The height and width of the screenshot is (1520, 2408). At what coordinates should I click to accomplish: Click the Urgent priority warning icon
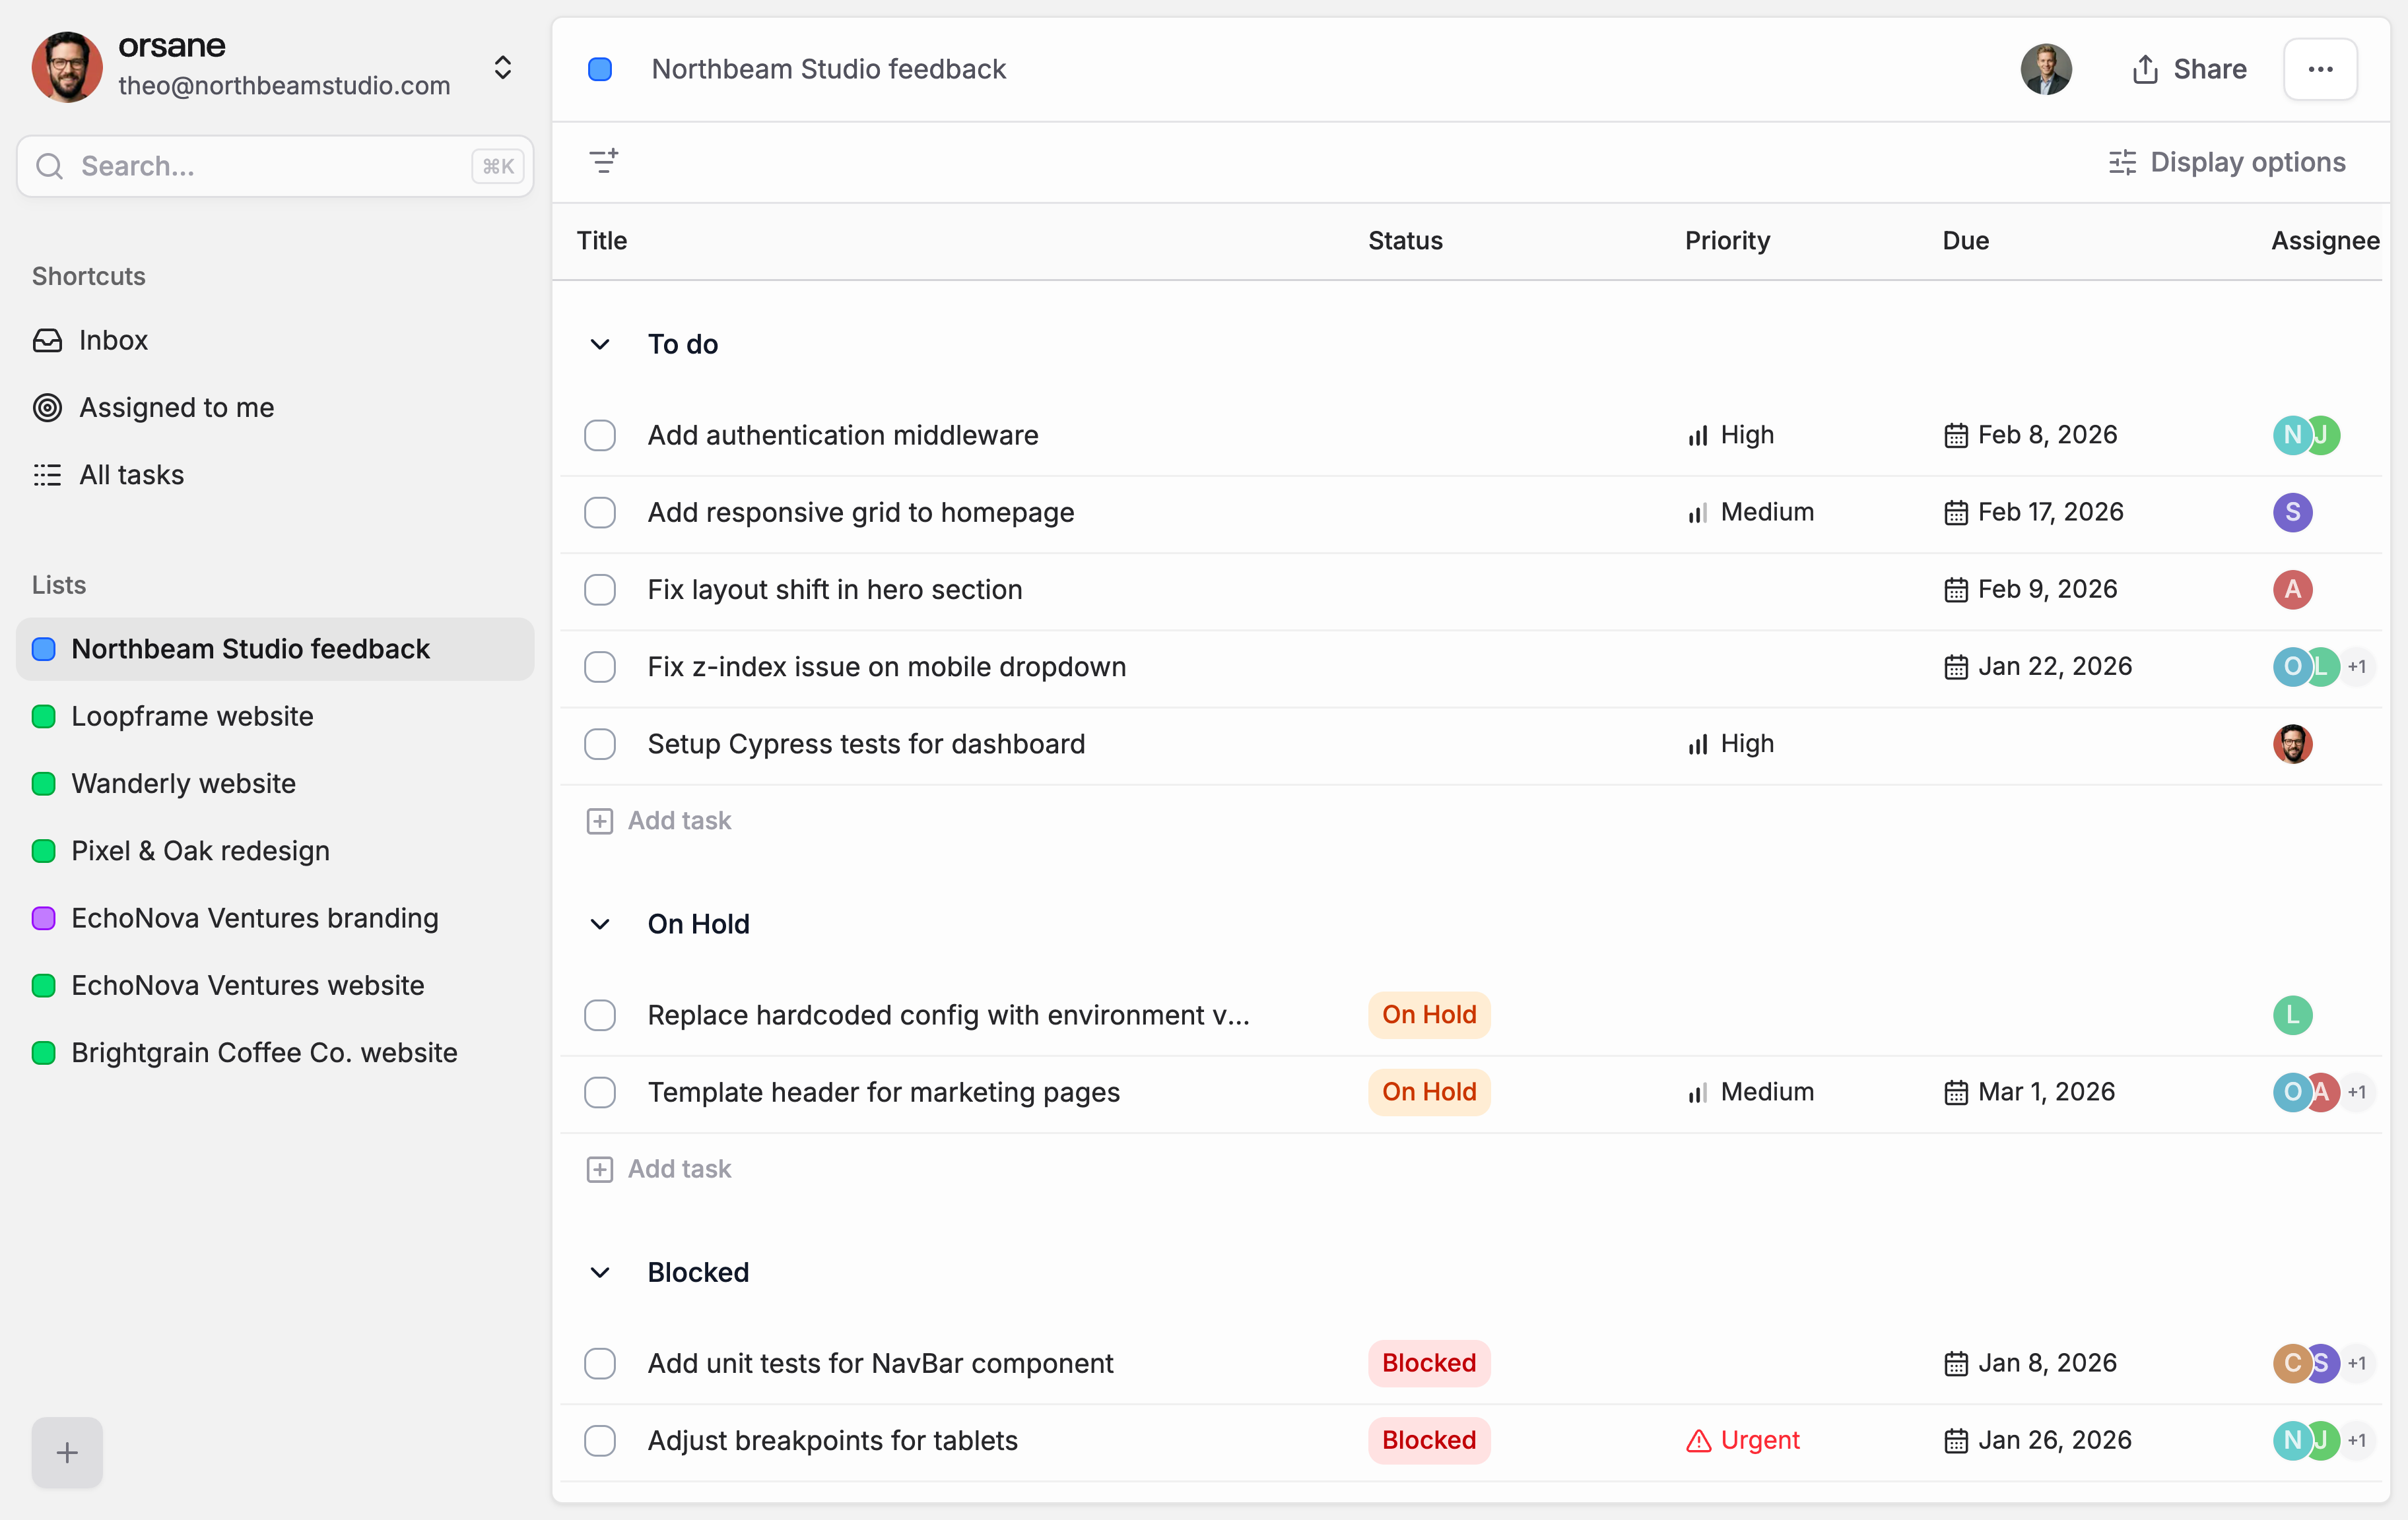pos(1698,1441)
